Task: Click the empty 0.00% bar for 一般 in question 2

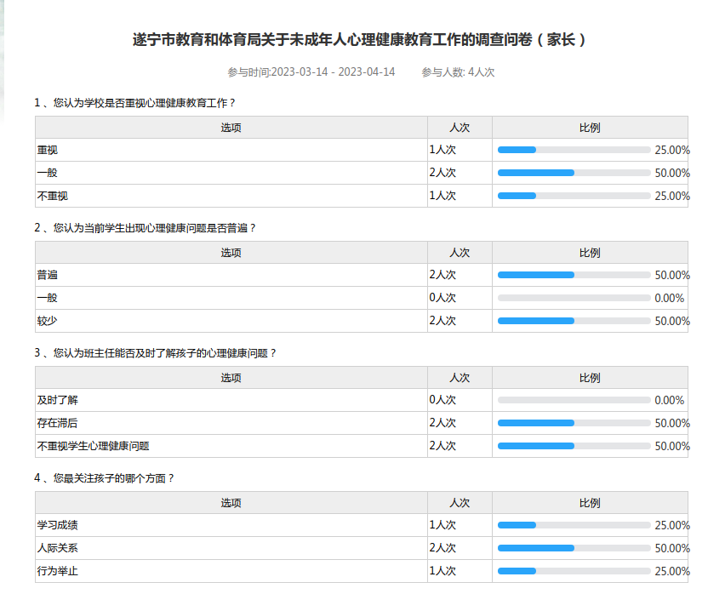Action: click(574, 298)
